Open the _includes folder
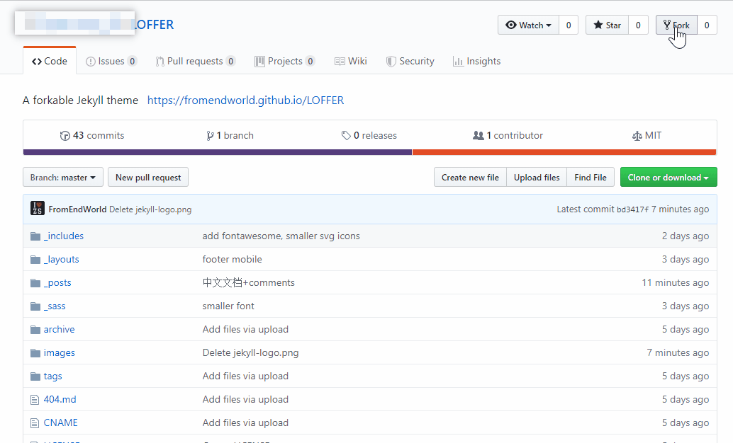This screenshot has width=733, height=443. [x=64, y=236]
